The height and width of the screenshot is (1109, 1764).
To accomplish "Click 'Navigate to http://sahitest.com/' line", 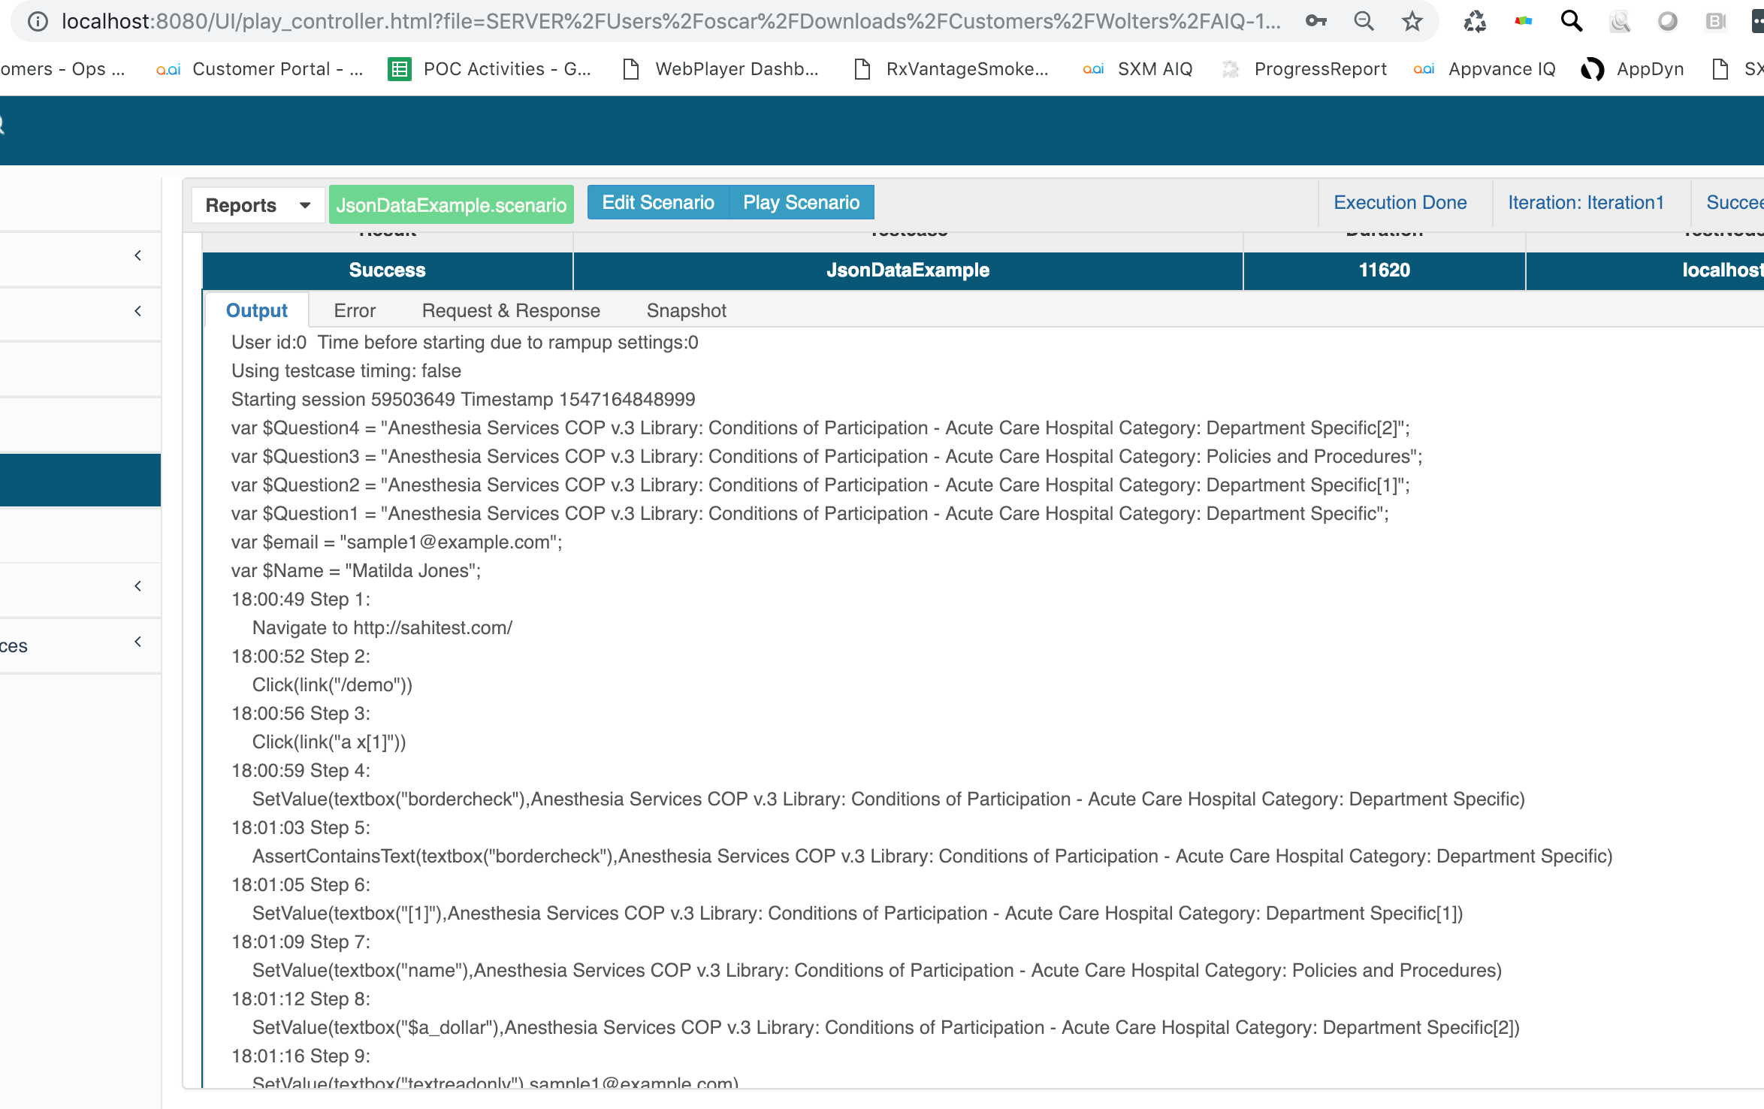I will 382,628.
